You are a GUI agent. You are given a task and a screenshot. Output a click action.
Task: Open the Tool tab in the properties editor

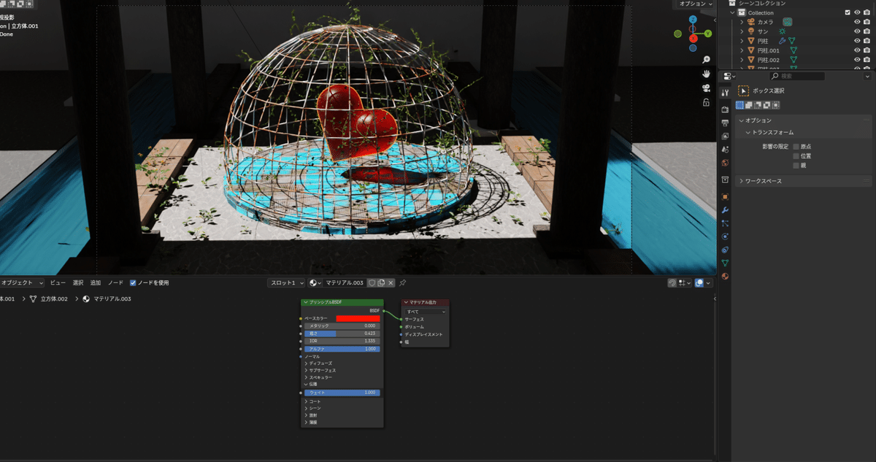[x=725, y=93]
